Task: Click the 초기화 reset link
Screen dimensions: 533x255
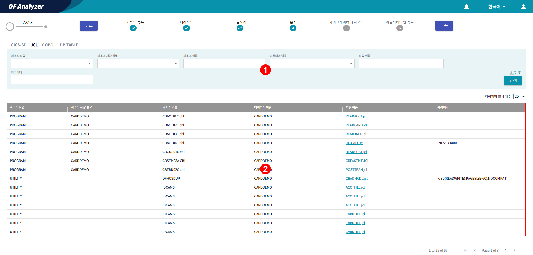Action: pos(516,73)
